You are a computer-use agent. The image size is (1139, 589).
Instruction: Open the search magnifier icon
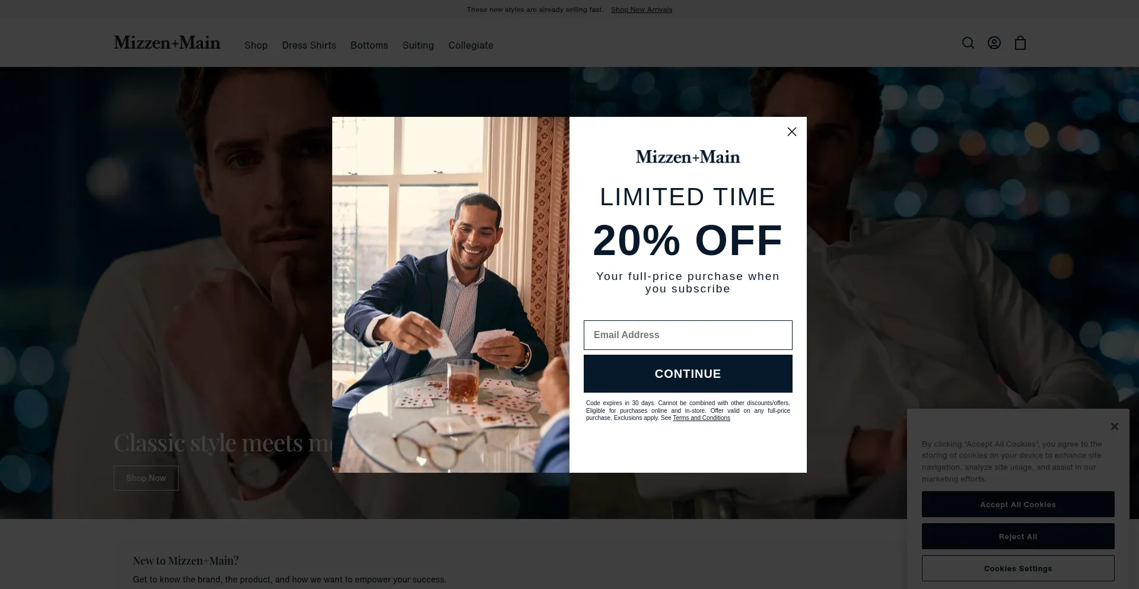(968, 43)
